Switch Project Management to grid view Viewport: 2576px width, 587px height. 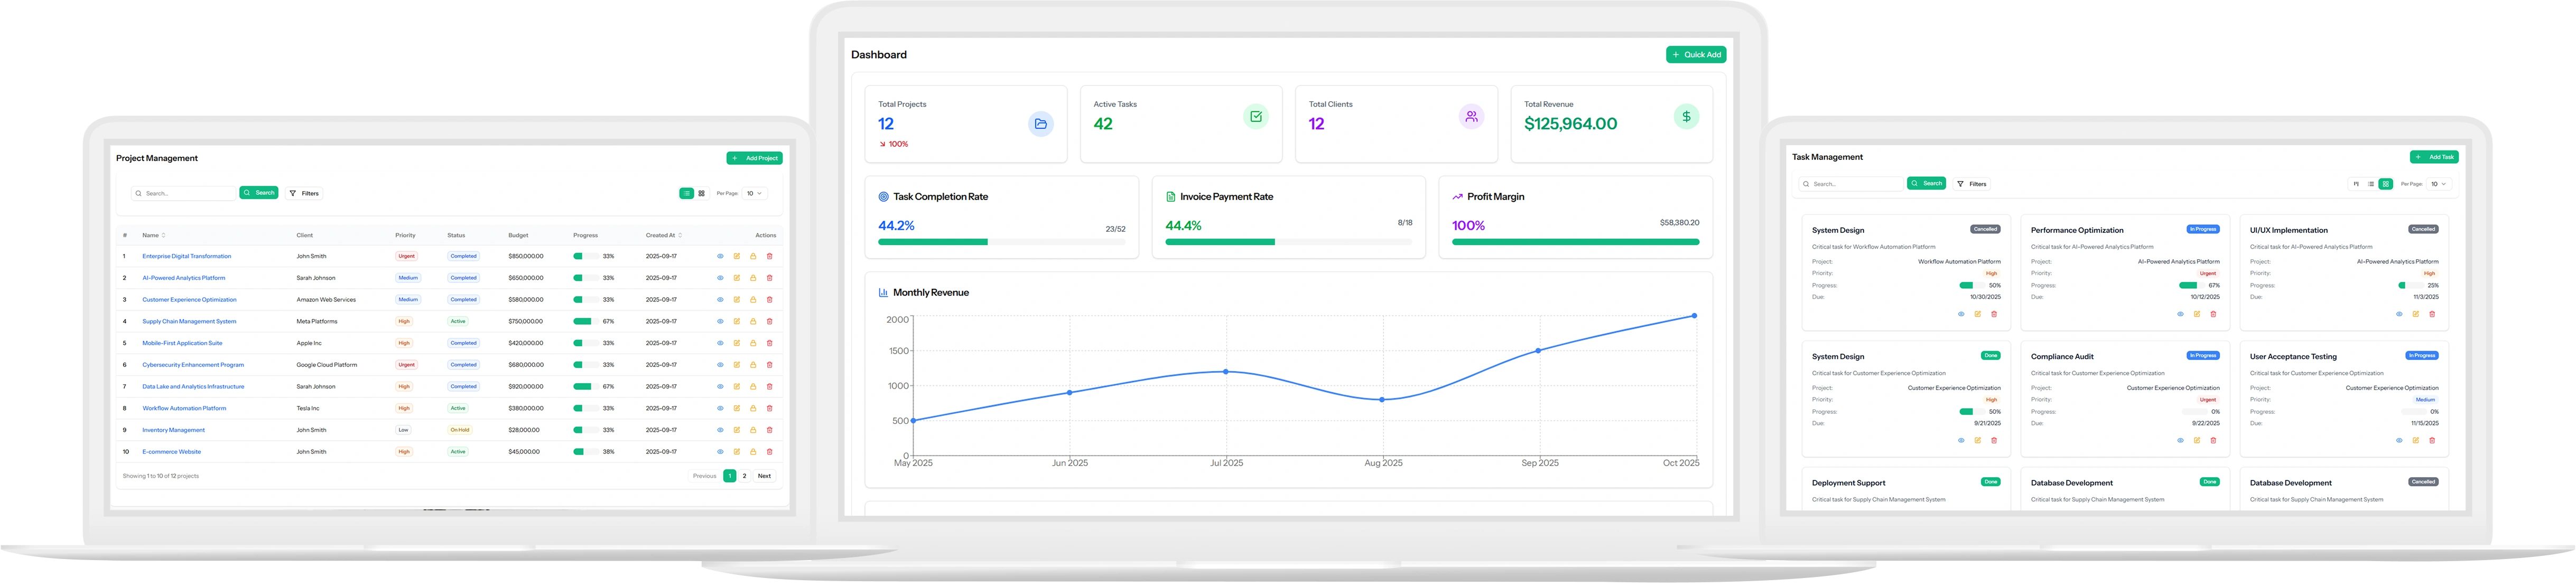coord(702,194)
